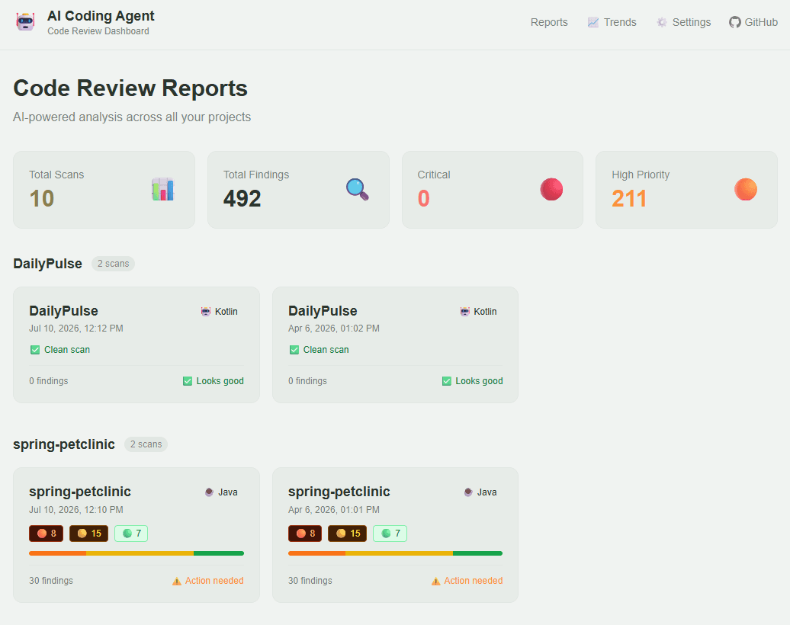
Task: Click red badge 8 on Jul 10 spring-petclinic card
Action: coord(47,534)
